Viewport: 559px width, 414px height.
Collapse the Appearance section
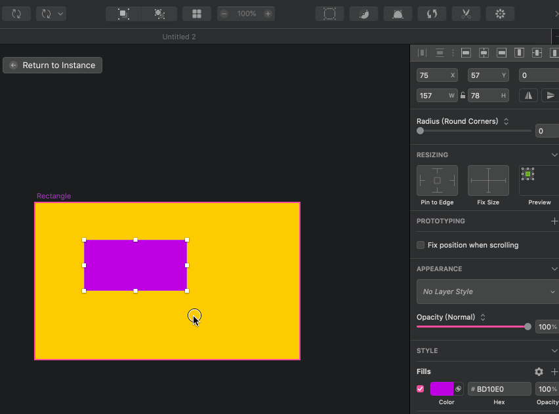pos(554,269)
